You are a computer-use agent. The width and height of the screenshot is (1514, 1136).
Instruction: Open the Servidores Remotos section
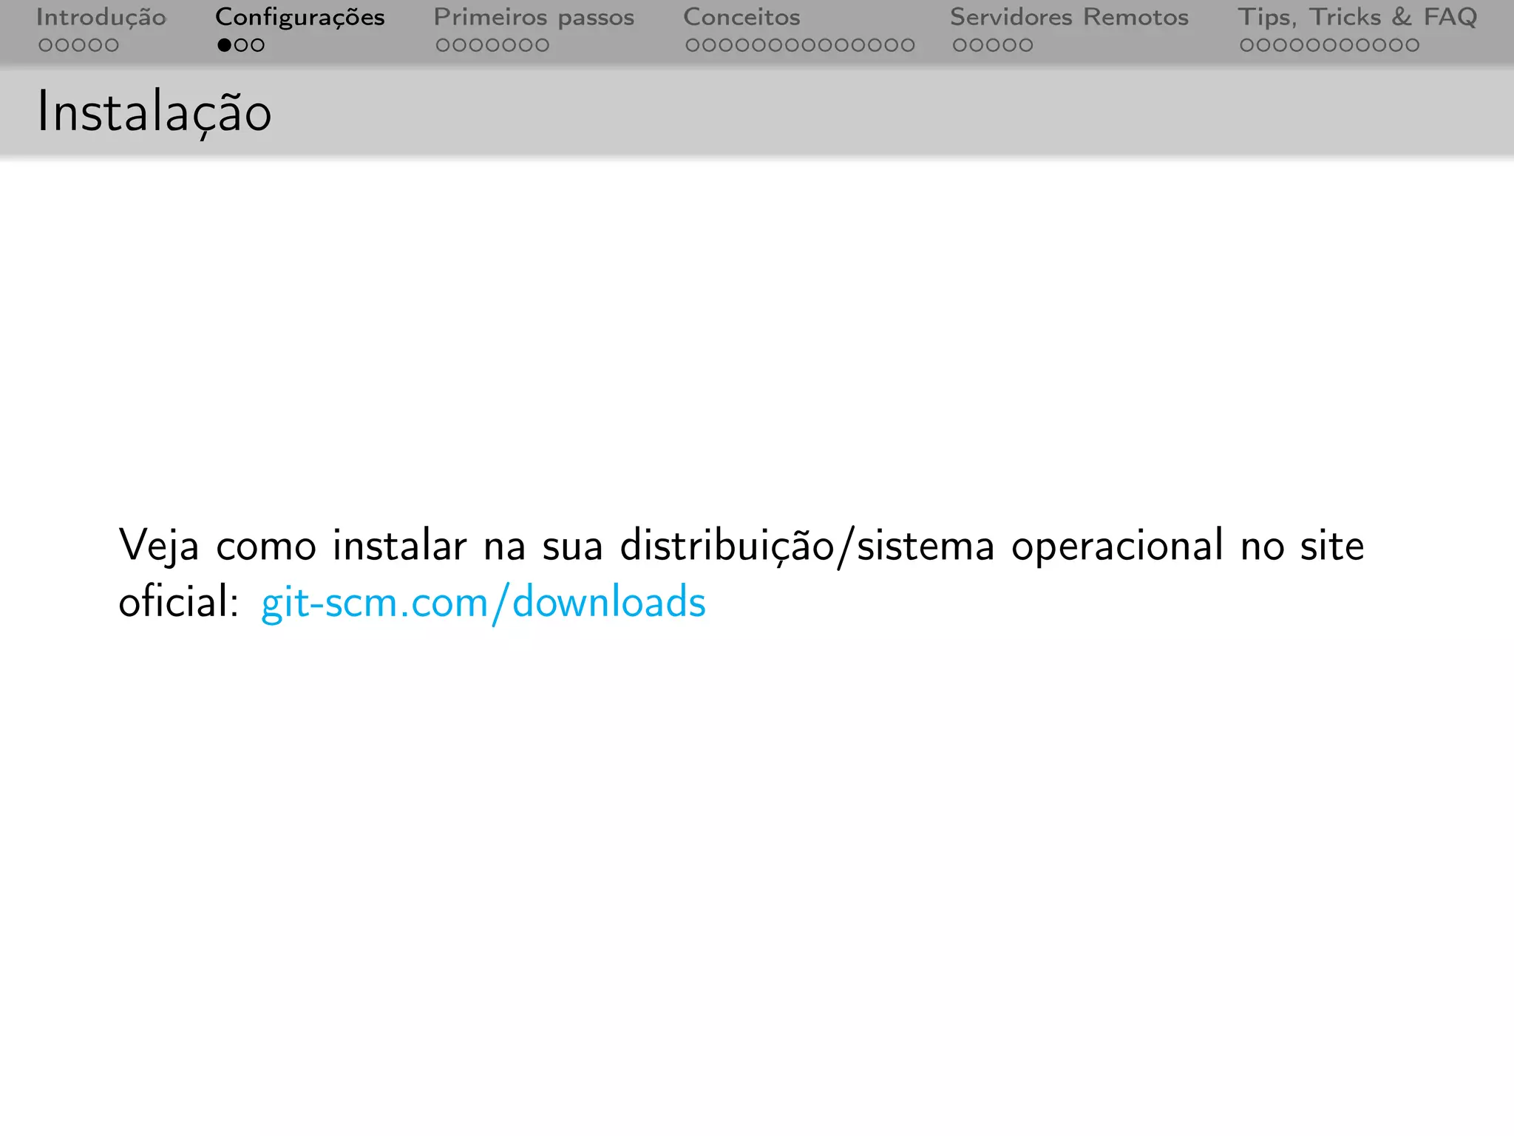pyautogui.click(x=1069, y=17)
